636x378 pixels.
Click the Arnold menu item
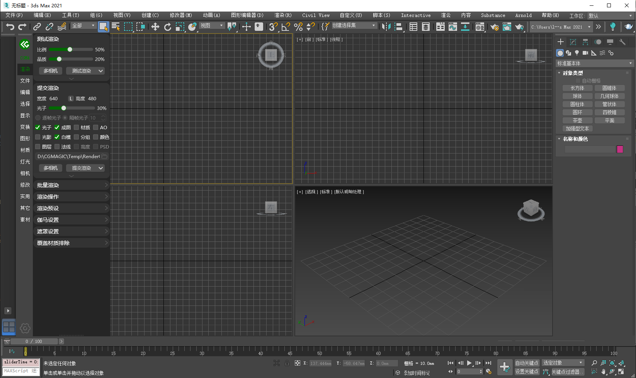524,15
